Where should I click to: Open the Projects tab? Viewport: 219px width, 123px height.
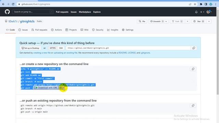pos(71,30)
